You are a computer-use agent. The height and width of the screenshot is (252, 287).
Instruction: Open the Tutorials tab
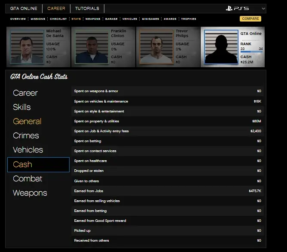87,9
